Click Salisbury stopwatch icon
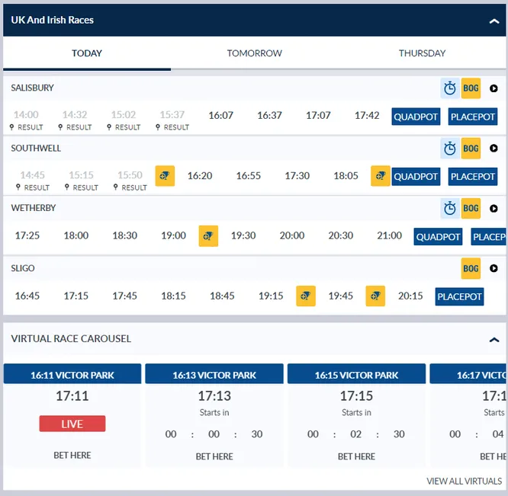This screenshot has width=508, height=496. [x=450, y=88]
